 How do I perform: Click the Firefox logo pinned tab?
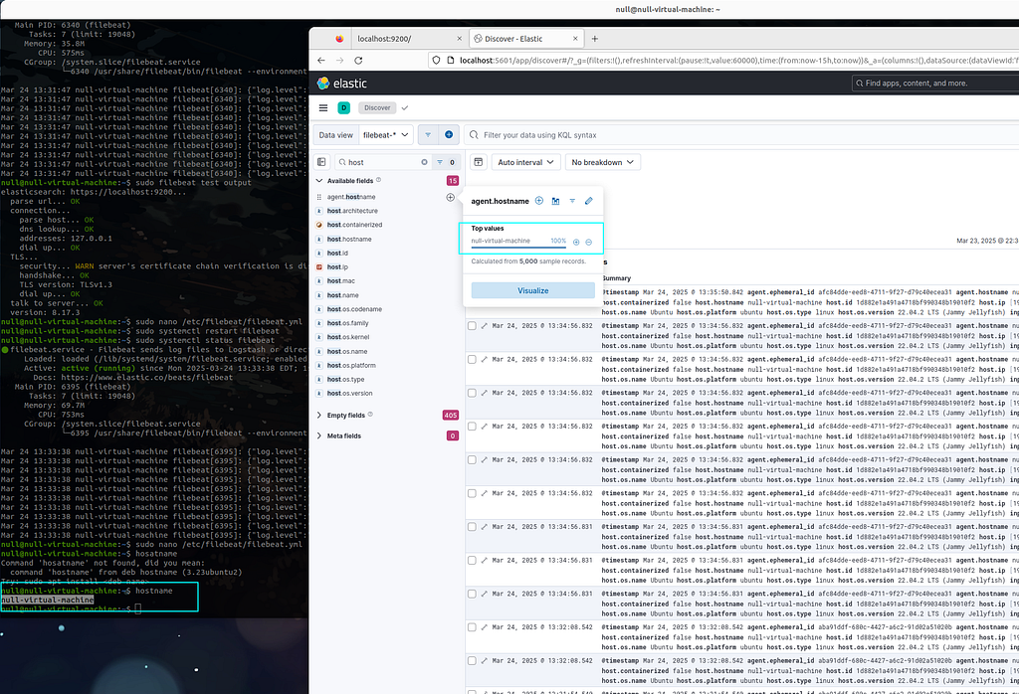tap(339, 39)
